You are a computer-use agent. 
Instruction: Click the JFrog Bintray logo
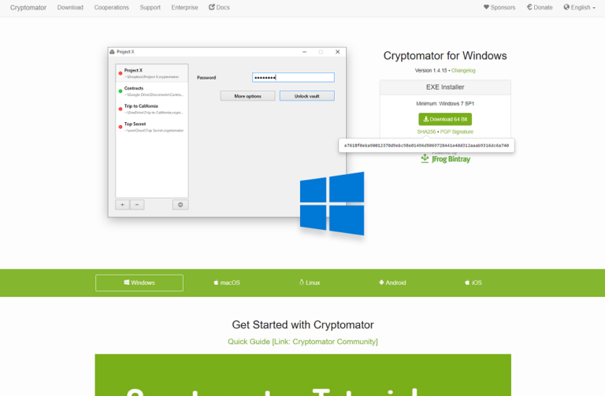coord(445,159)
